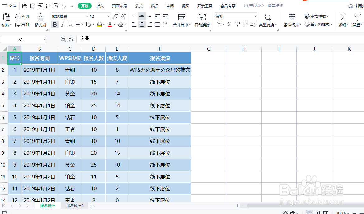
Task: Toggle Underline formatting
Action: click(70, 24)
